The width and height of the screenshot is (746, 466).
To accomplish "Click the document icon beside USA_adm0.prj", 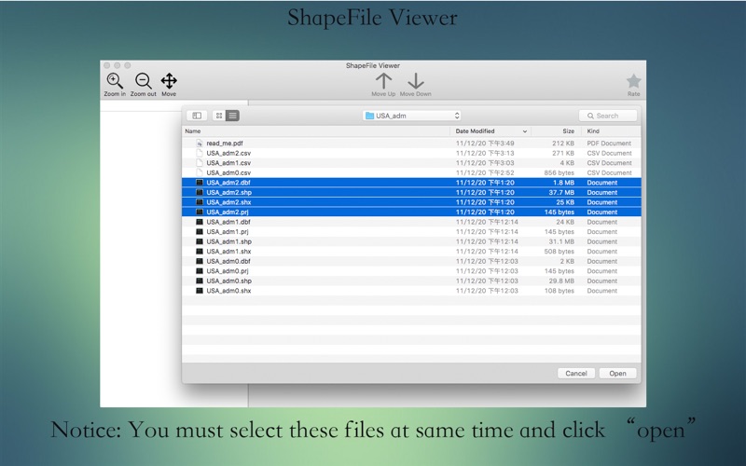I will pos(200,271).
